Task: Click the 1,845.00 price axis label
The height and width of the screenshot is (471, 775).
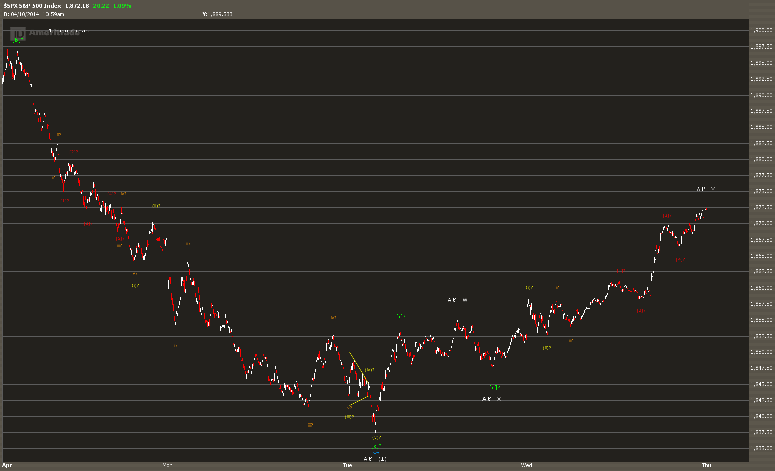Action: pos(762,384)
